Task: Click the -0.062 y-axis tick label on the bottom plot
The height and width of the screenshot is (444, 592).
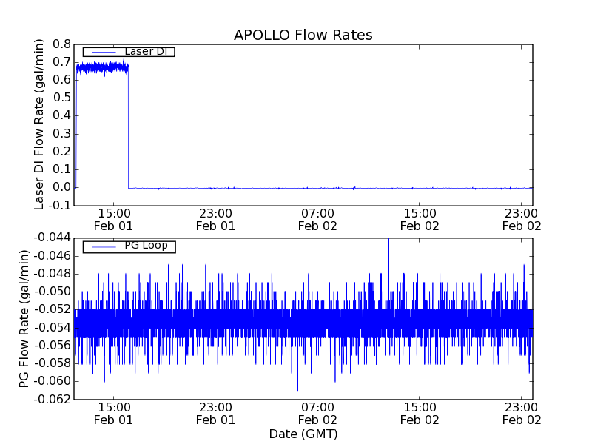Action: [x=53, y=400]
